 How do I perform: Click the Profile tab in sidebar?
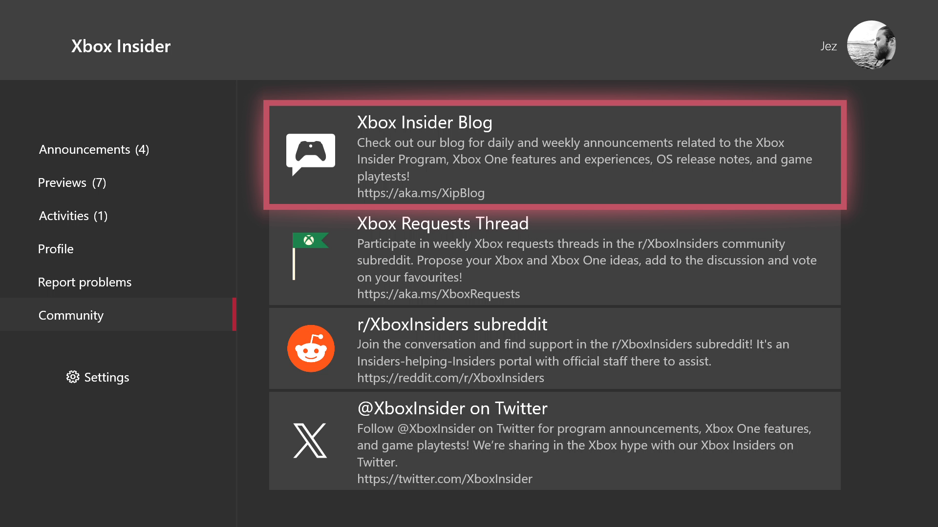[56, 248]
